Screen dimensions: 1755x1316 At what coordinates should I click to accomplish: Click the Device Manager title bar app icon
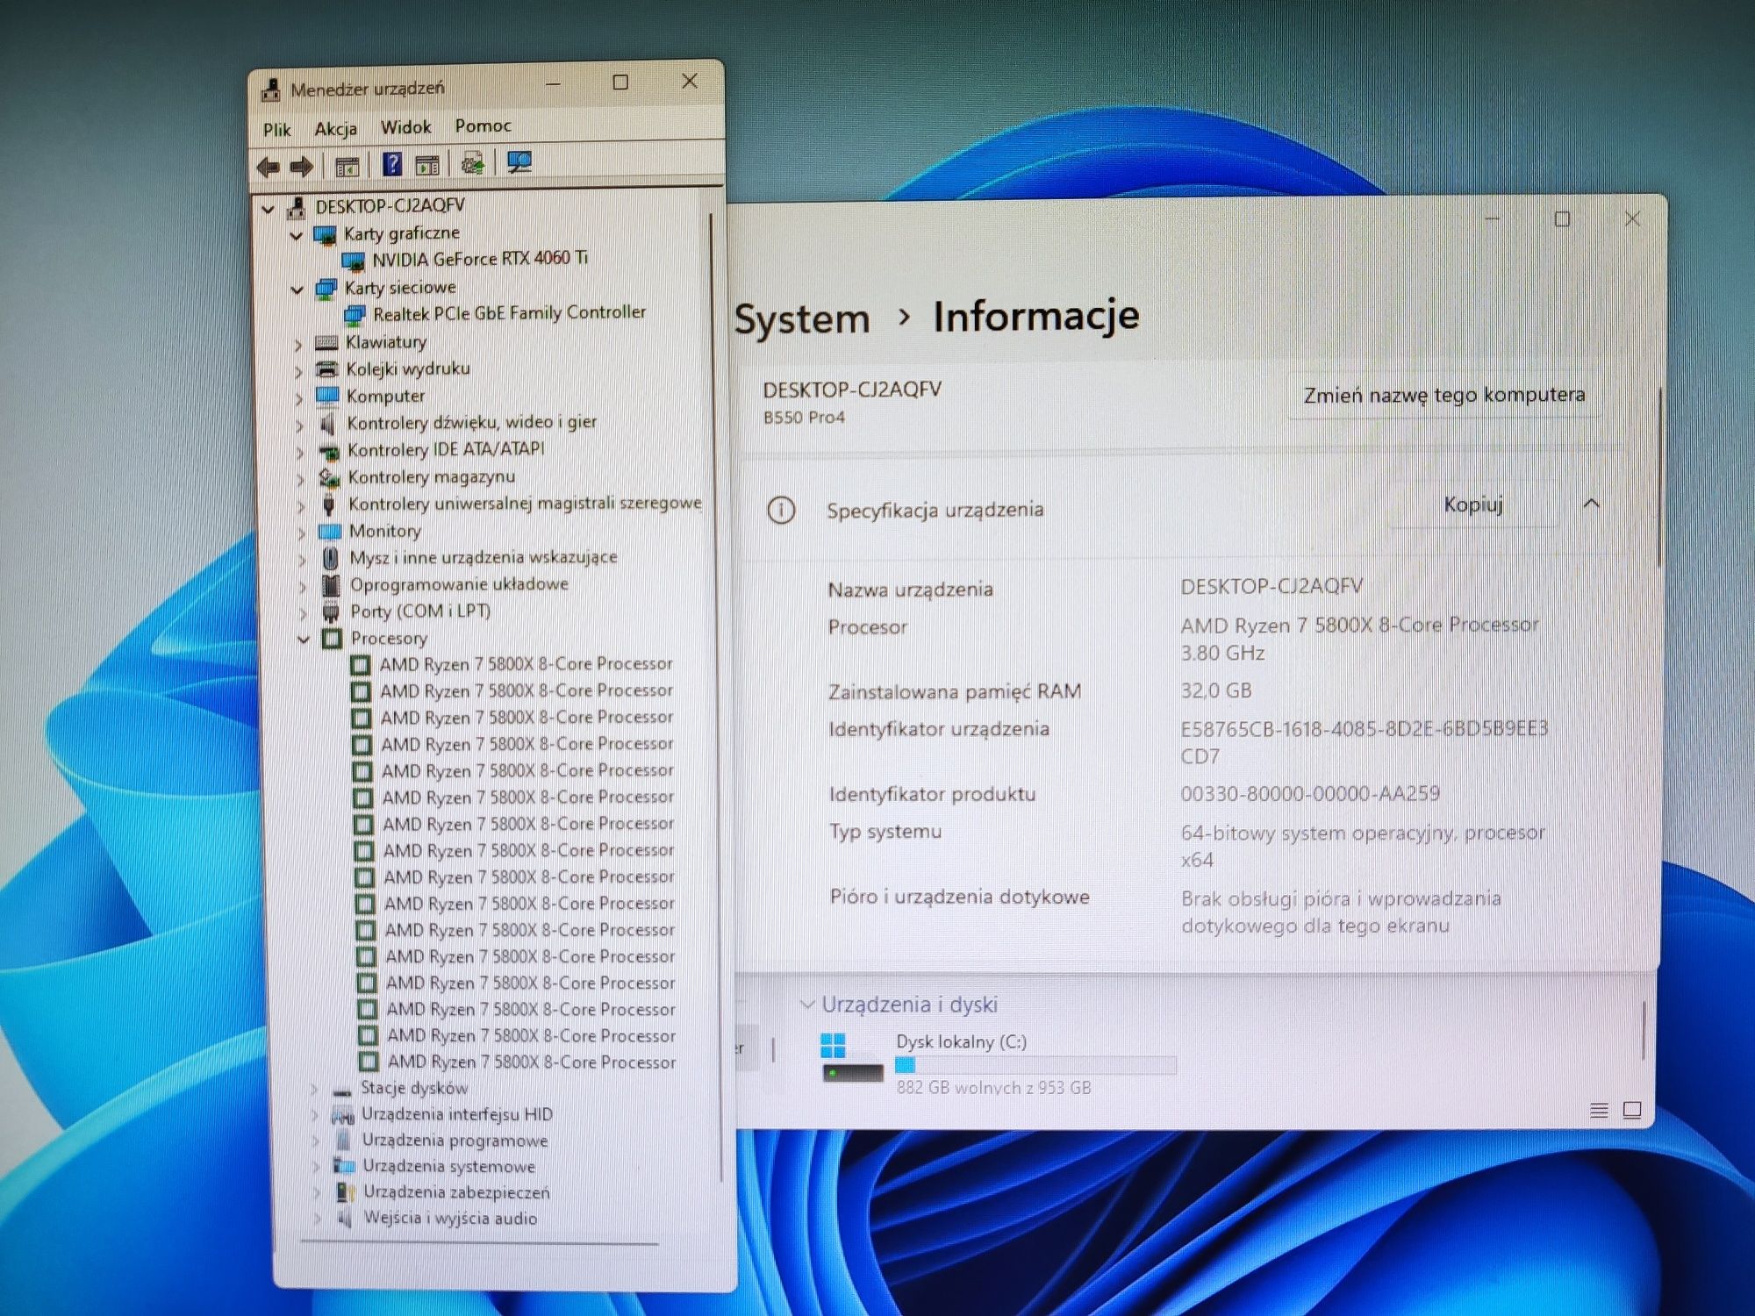coord(271,89)
